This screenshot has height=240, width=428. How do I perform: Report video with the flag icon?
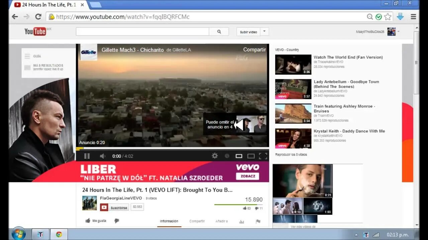(x=258, y=221)
